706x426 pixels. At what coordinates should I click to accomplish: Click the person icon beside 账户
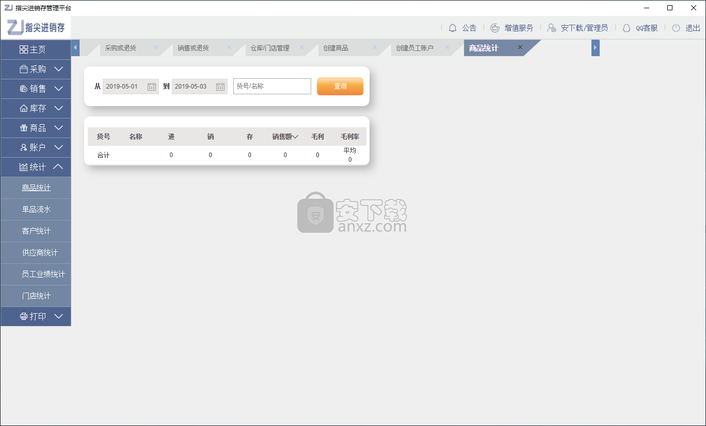point(24,147)
